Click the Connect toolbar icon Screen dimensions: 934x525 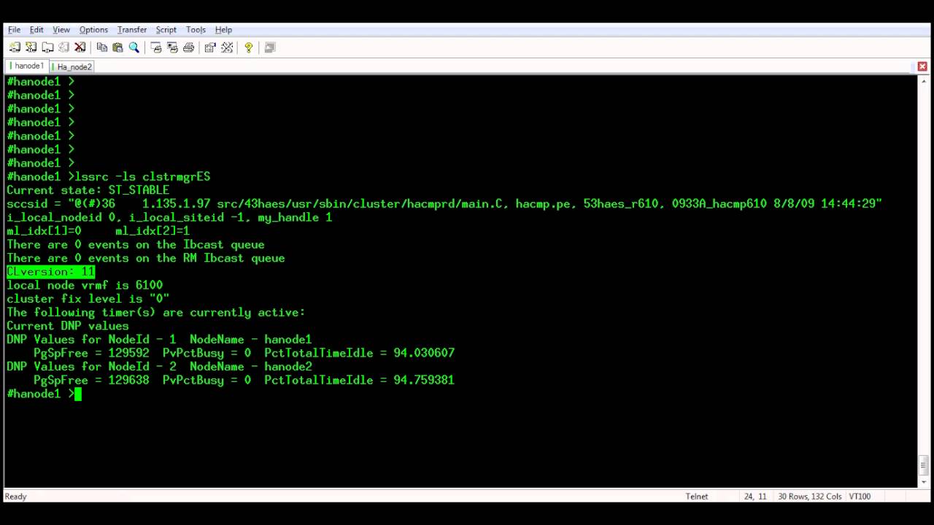coord(15,47)
